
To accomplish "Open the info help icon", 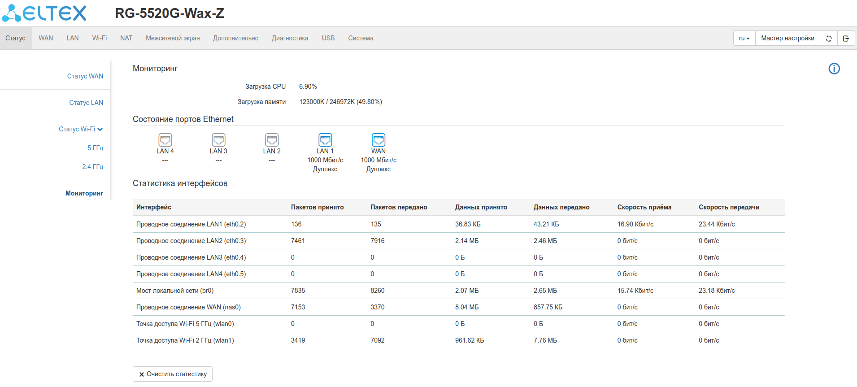I will tap(834, 69).
